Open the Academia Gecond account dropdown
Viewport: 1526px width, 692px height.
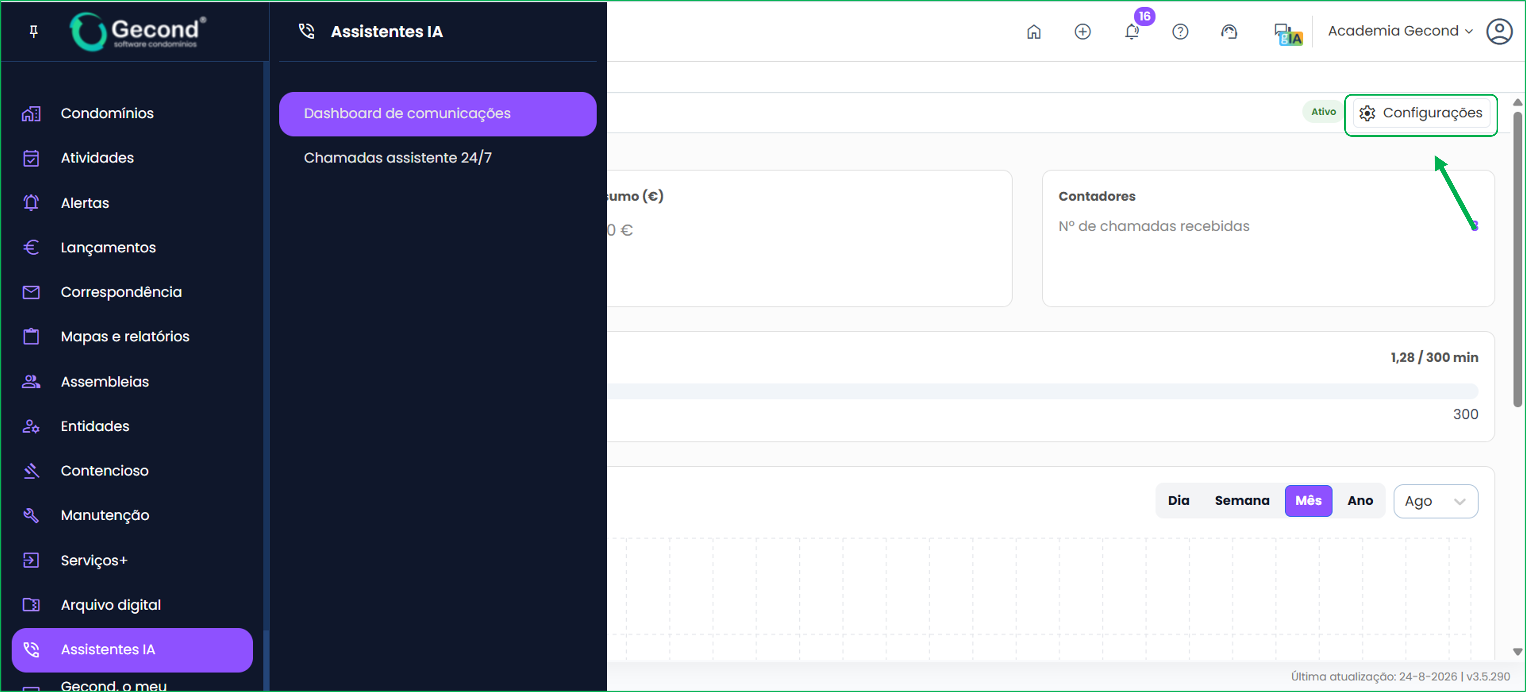1400,31
